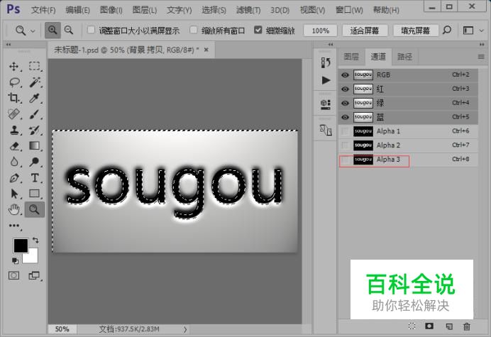
Task: Select the Type tool
Action: pyautogui.click(x=35, y=178)
